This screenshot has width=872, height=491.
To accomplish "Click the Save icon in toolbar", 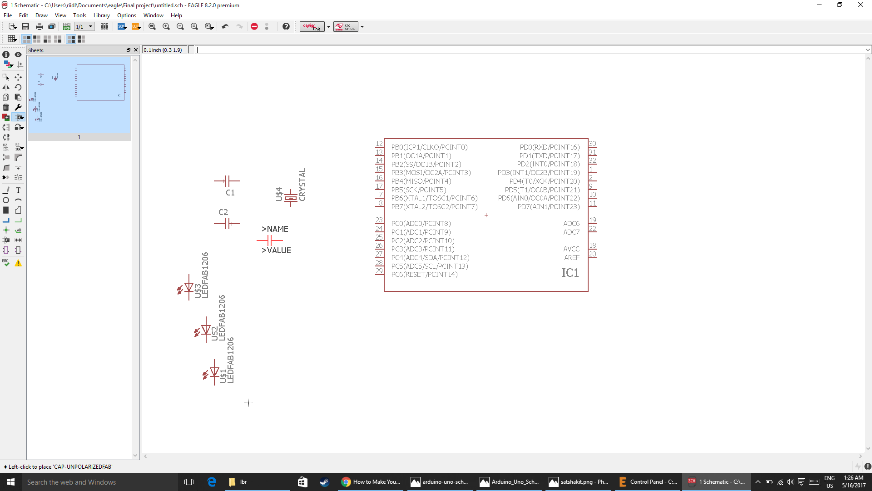I will pyautogui.click(x=25, y=26).
